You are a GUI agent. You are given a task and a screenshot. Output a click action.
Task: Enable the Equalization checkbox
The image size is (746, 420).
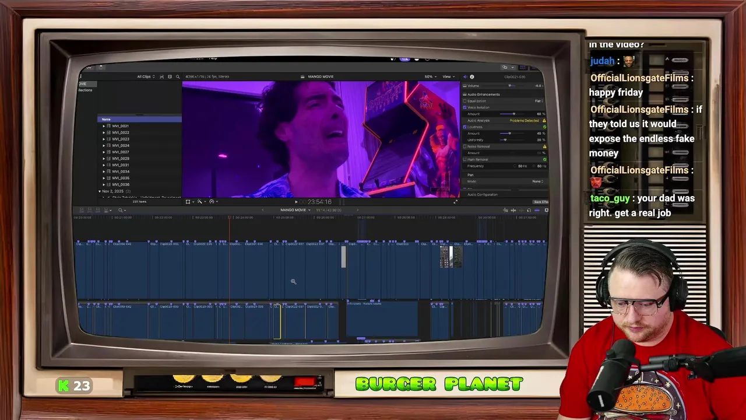point(465,101)
